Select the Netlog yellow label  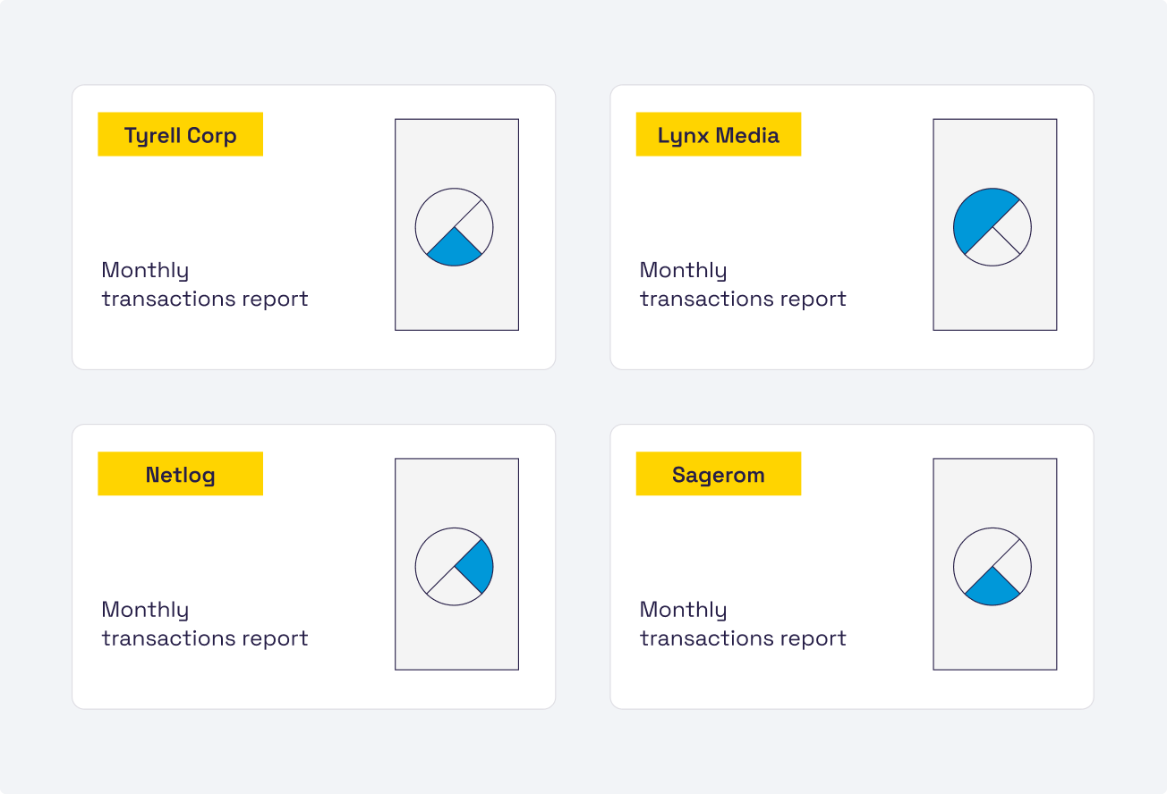180,474
